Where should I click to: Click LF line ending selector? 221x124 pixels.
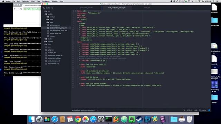tap(184, 110)
